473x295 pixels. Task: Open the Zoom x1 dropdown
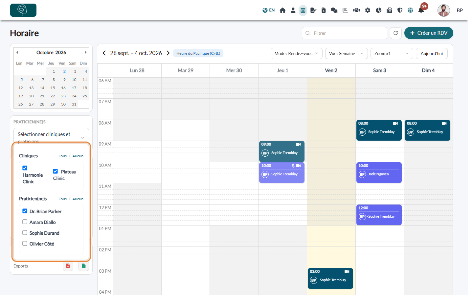tap(392, 53)
